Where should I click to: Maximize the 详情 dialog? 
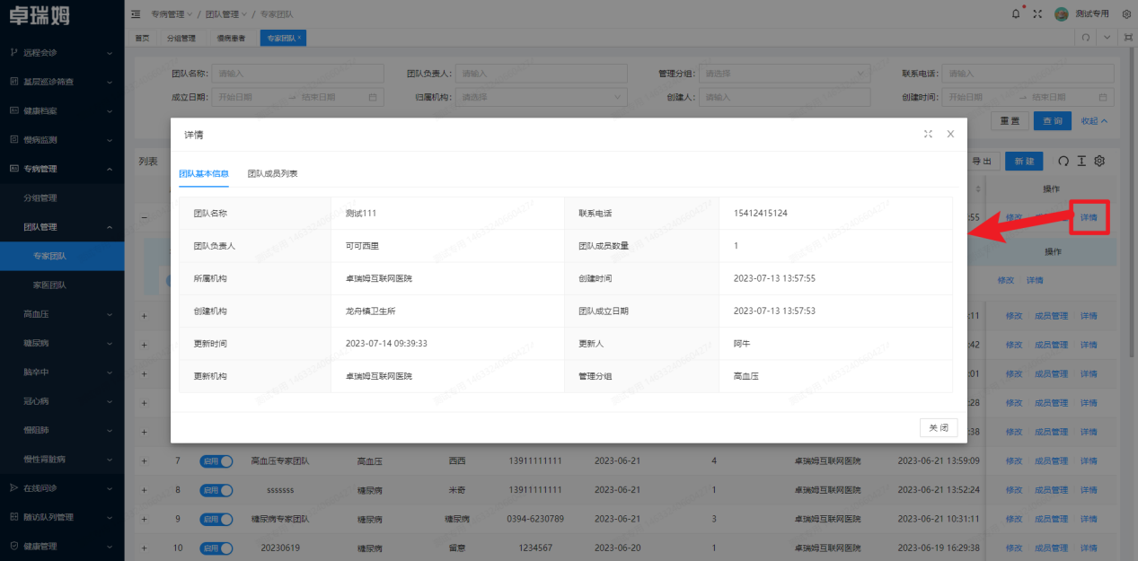pos(928,134)
